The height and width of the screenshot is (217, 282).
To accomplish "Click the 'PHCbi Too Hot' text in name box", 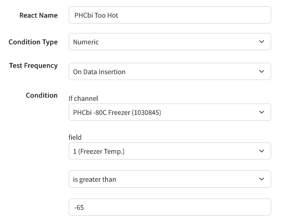I will [x=96, y=15].
